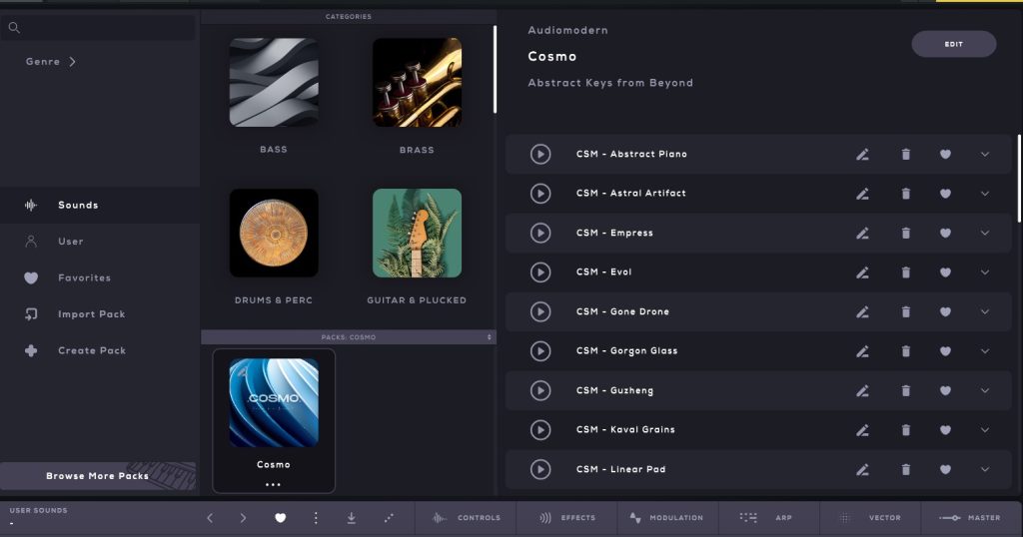Play the CSM - Abstract Piano preset
Image resolution: width=1023 pixels, height=537 pixels.
[540, 154]
